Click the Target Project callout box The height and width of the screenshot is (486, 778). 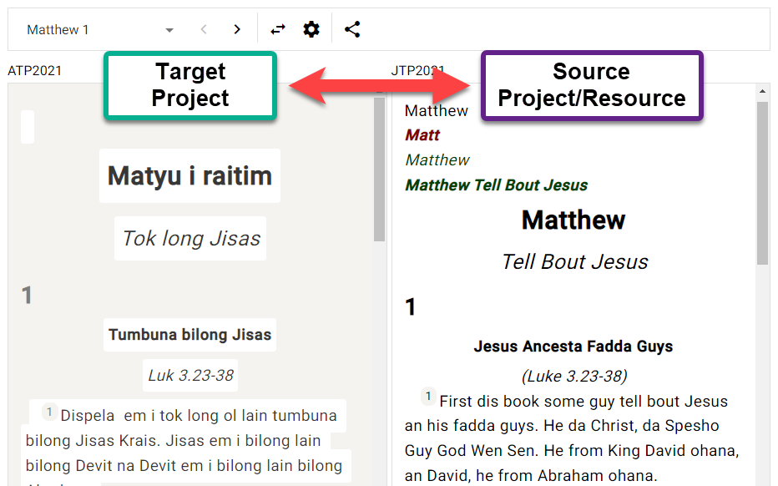[x=189, y=85]
